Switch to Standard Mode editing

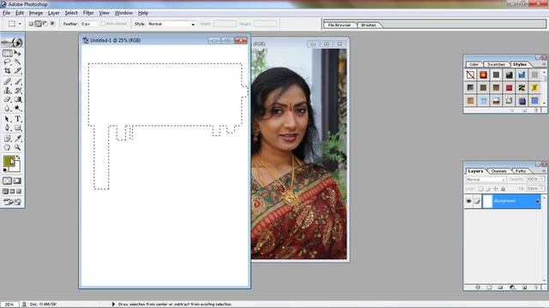(8, 181)
